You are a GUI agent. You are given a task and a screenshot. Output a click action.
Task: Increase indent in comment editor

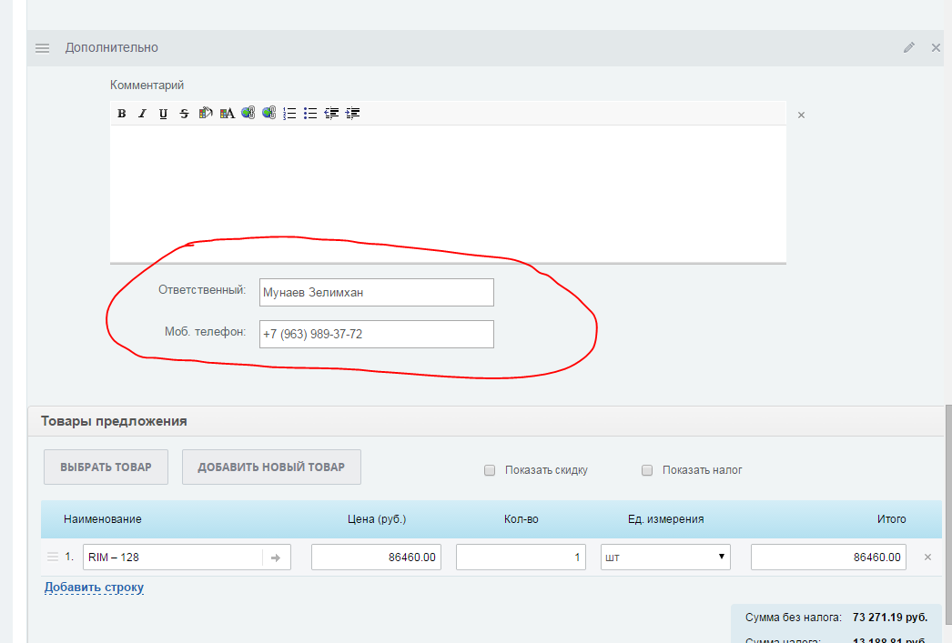(x=353, y=114)
